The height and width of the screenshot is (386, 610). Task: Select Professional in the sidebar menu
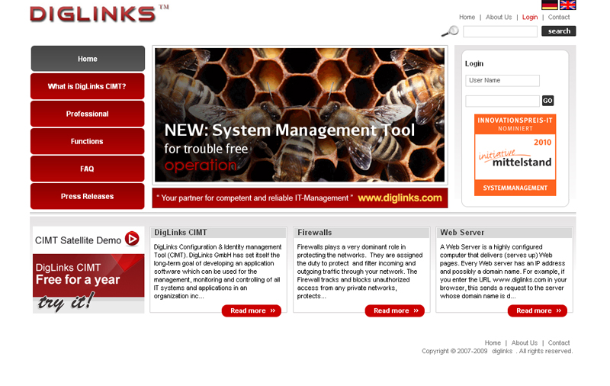pos(88,114)
